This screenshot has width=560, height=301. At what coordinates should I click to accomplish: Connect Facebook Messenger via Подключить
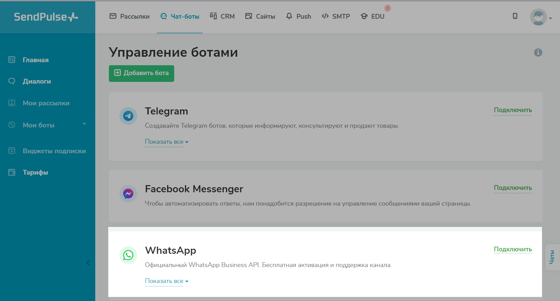click(513, 188)
